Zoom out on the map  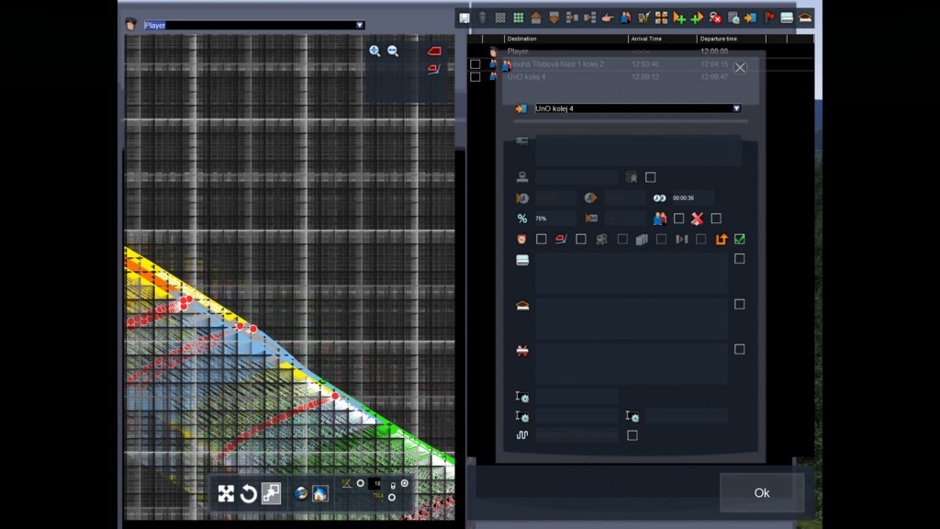[393, 51]
